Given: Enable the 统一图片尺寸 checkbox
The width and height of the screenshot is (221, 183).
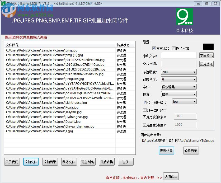Looking at the screenshot, I should [x=145, y=110].
